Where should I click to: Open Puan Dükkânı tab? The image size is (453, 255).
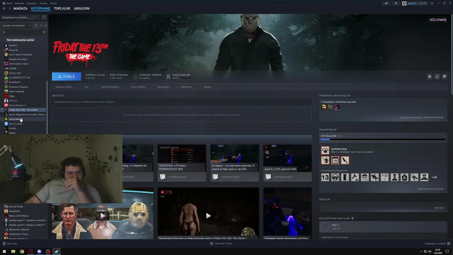coord(138,87)
